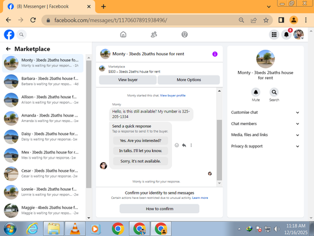Open the Windows Start button

(10, 229)
